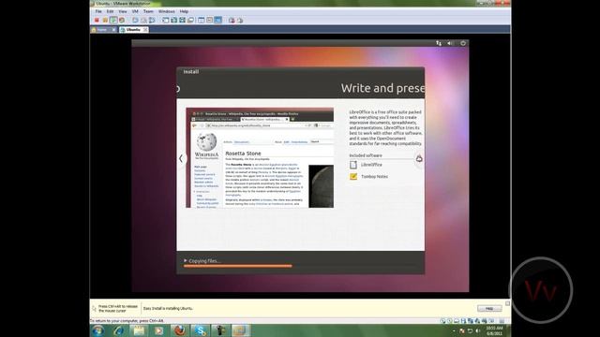Click the Full Screen mode toolbar icon

click(x=182, y=21)
